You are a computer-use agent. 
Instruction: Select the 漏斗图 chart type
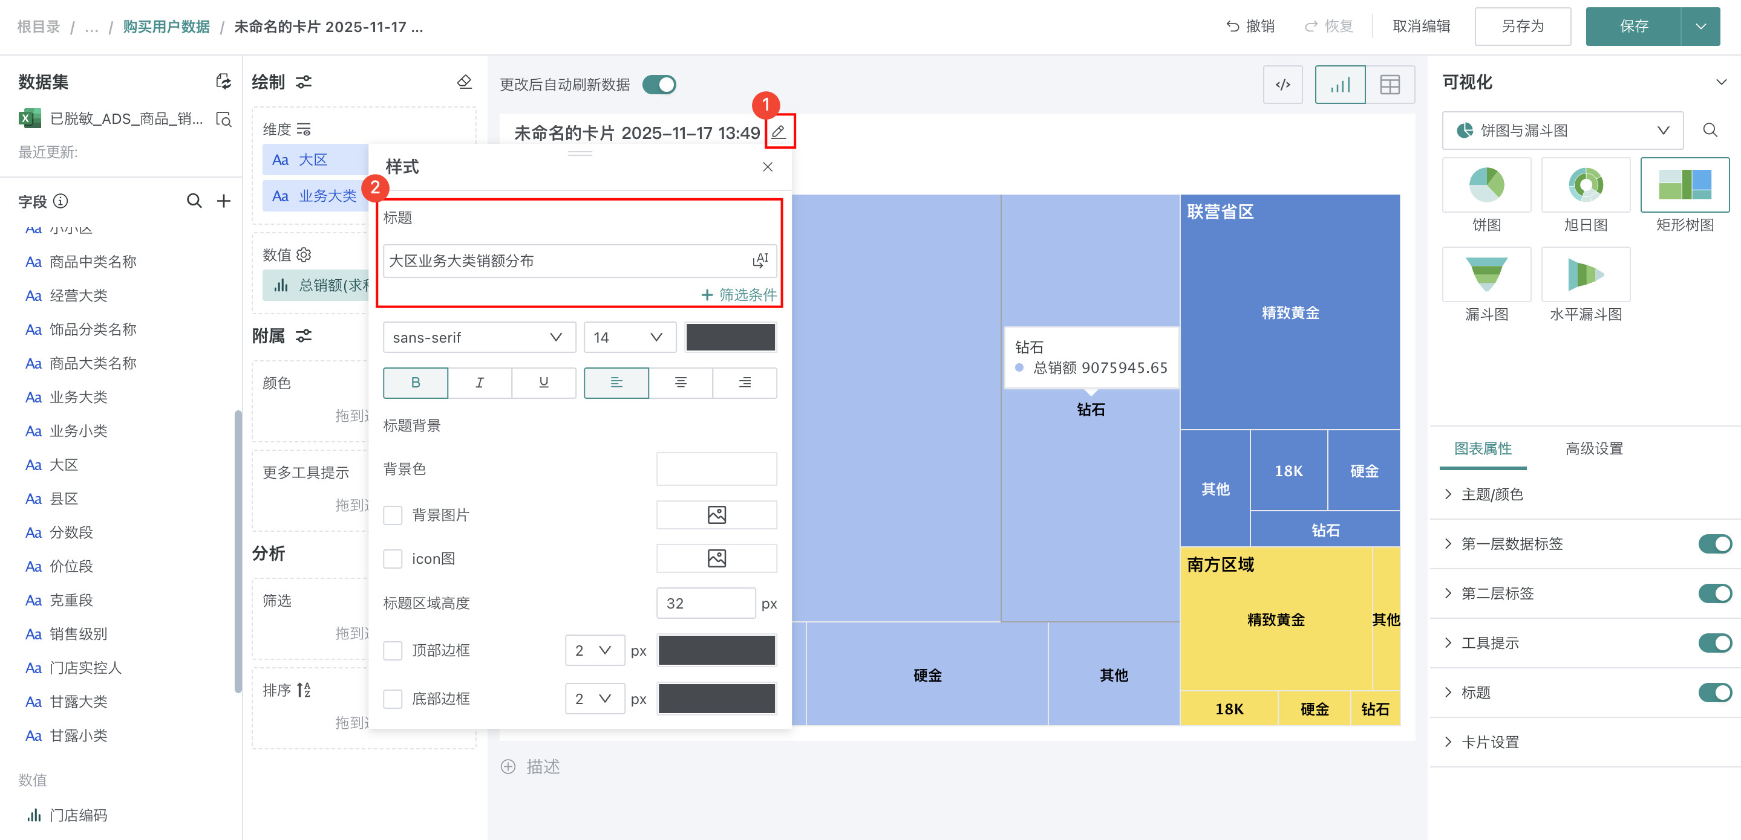1486,274
